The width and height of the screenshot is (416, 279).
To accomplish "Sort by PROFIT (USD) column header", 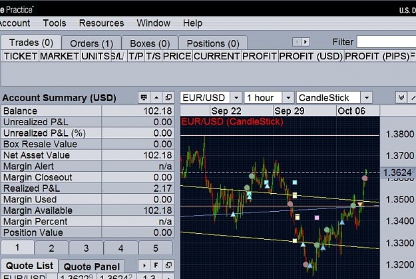I will (311, 56).
